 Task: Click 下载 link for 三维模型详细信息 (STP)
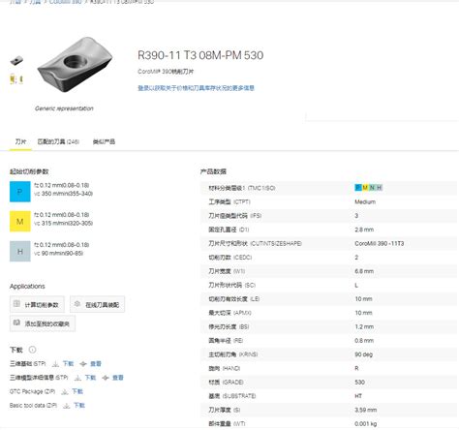click(90, 378)
